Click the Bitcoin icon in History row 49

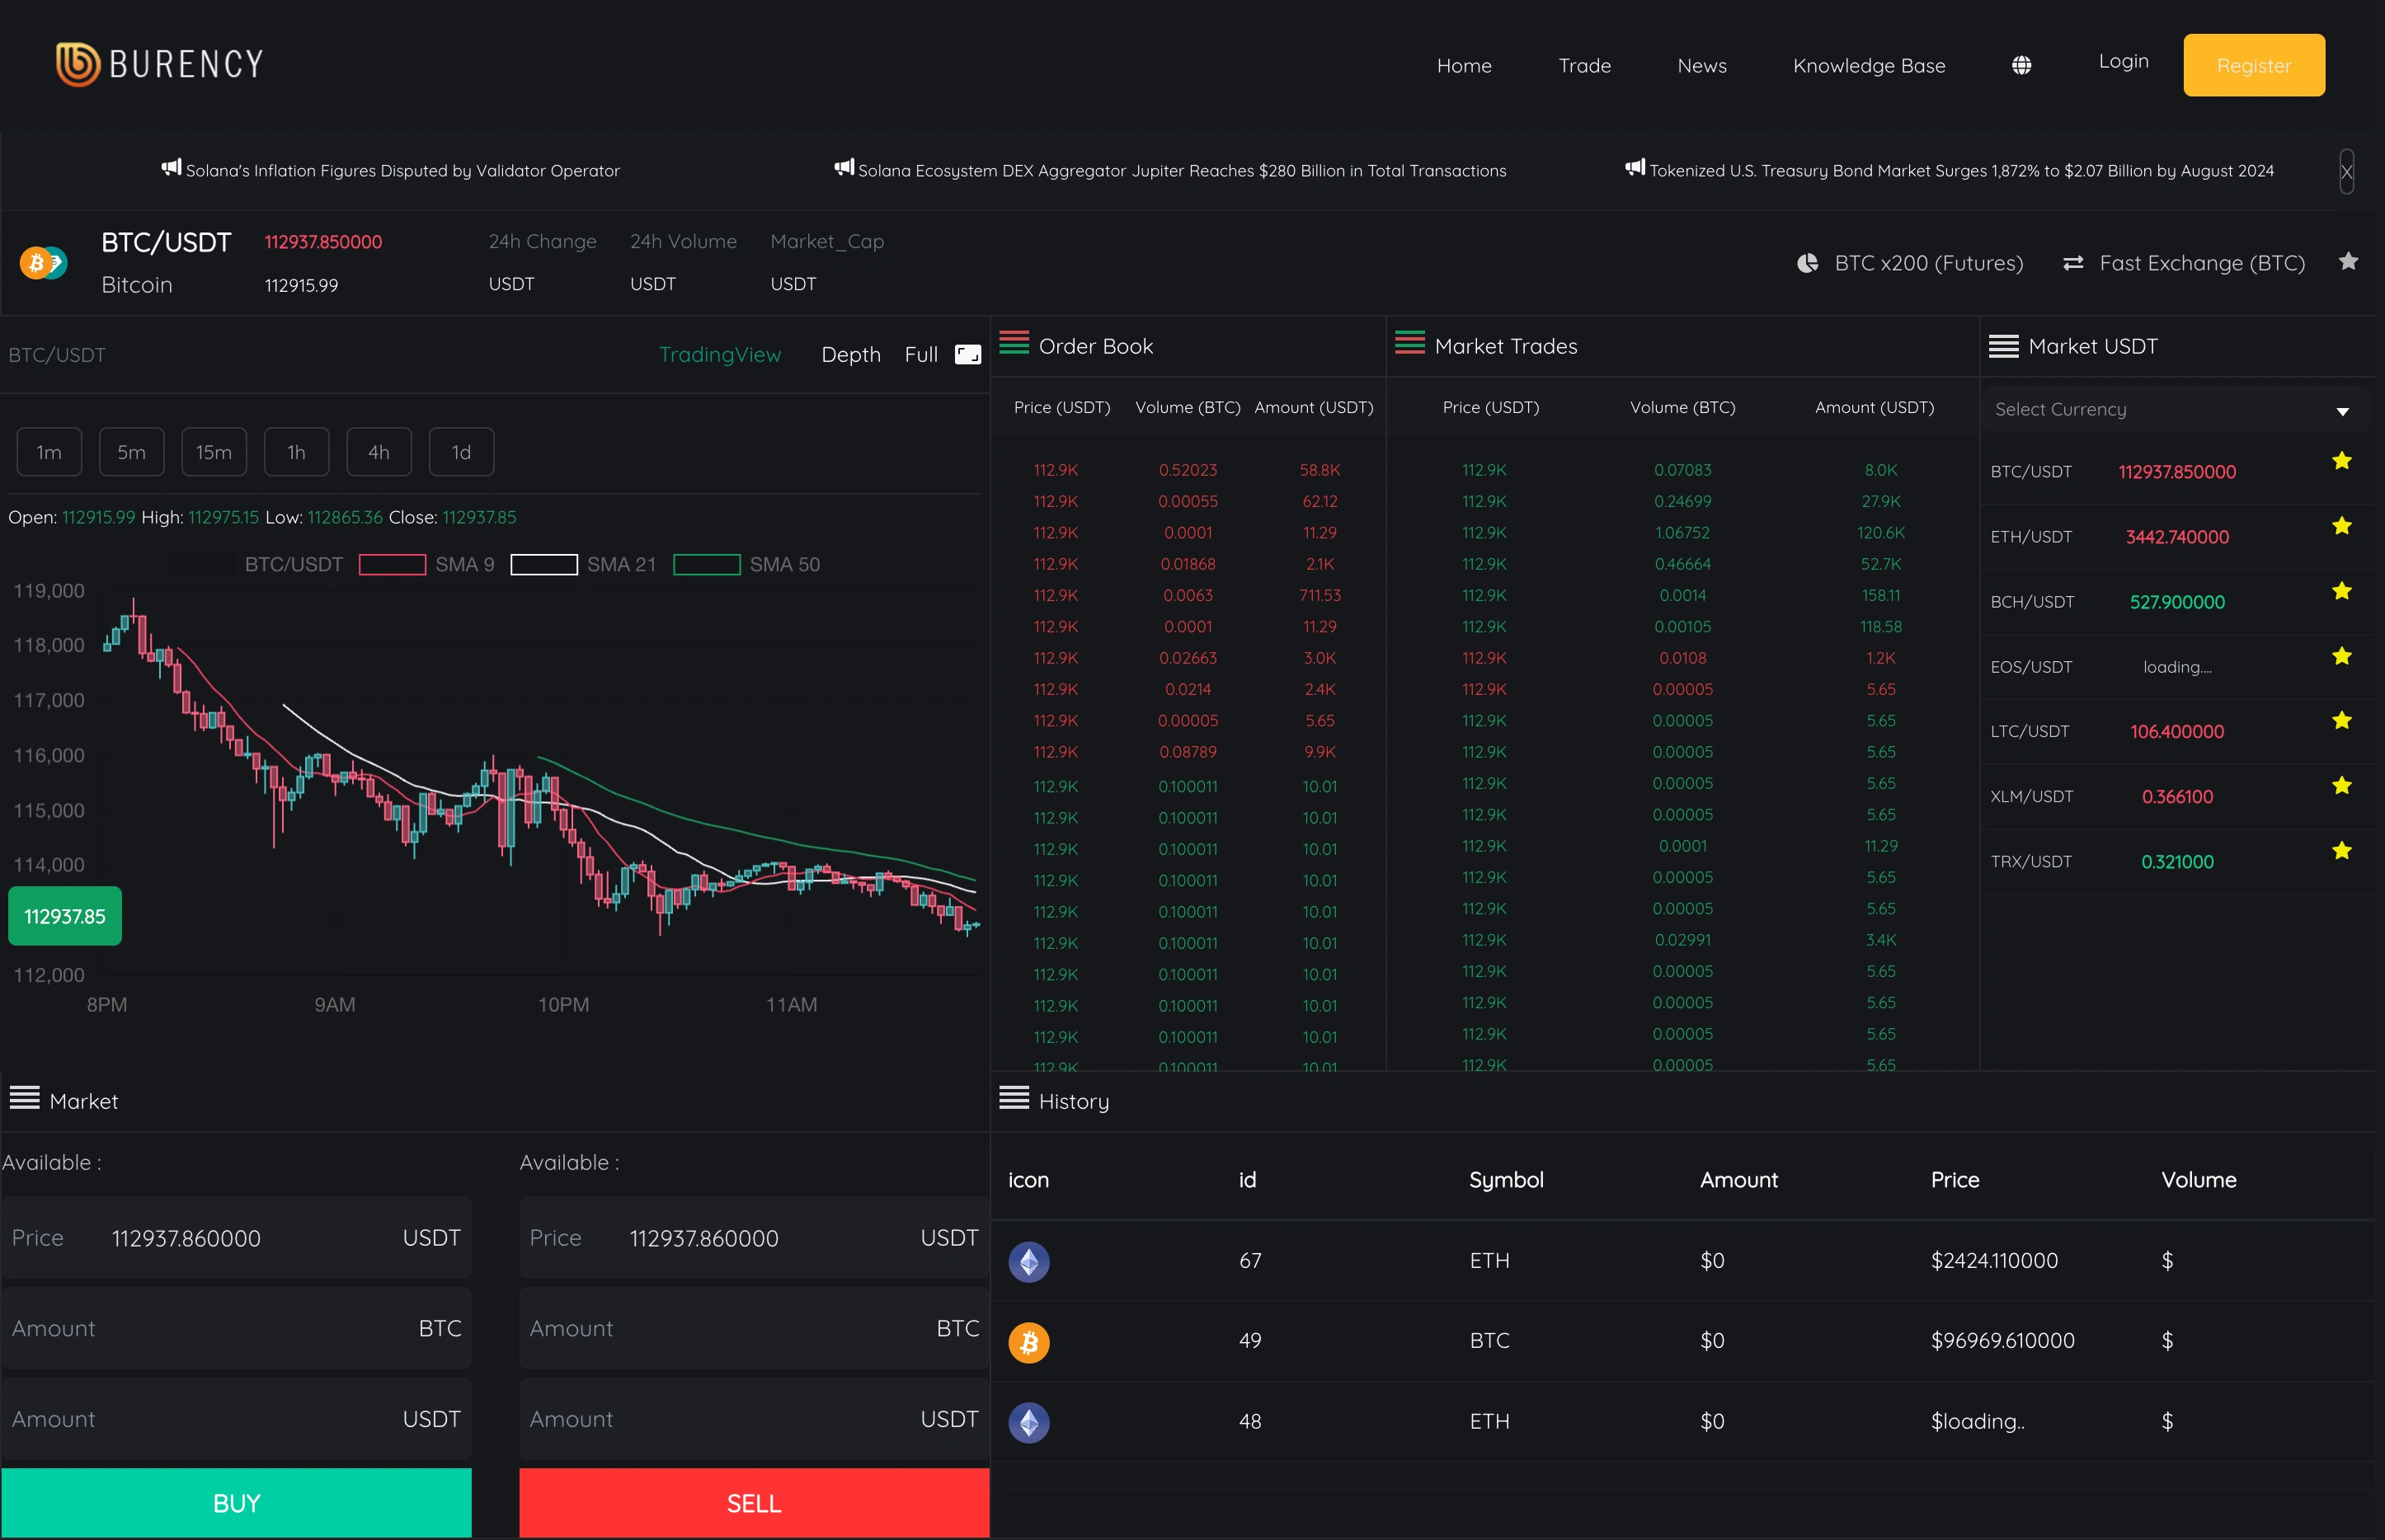(1028, 1342)
